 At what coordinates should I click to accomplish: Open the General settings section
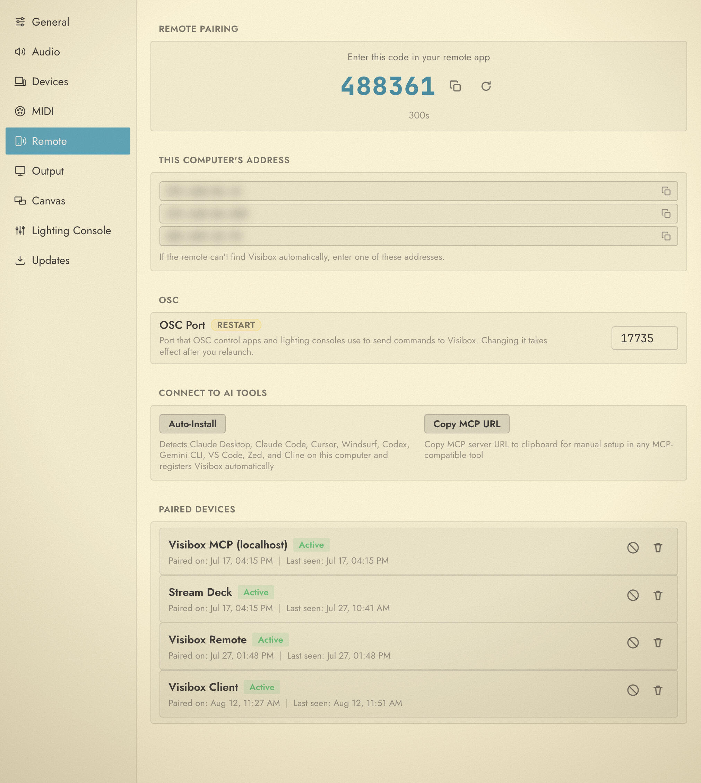coord(68,22)
